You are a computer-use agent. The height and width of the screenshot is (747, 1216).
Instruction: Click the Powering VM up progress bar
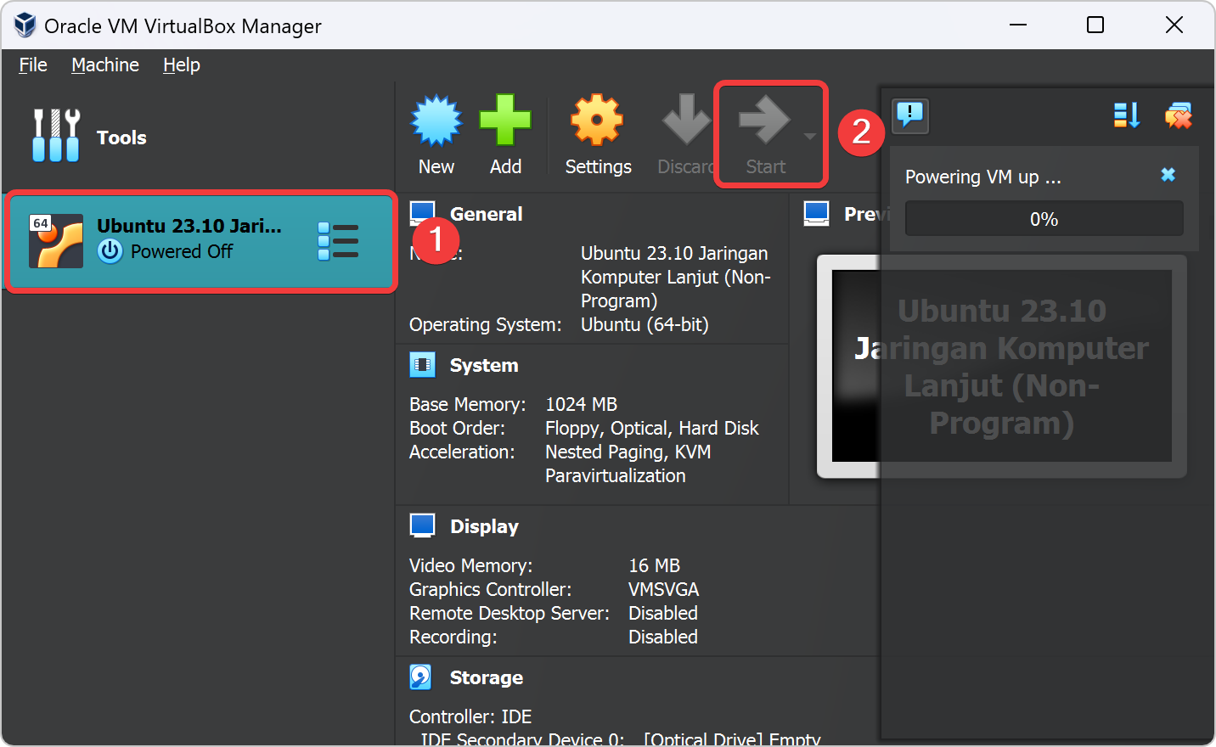pos(1044,219)
